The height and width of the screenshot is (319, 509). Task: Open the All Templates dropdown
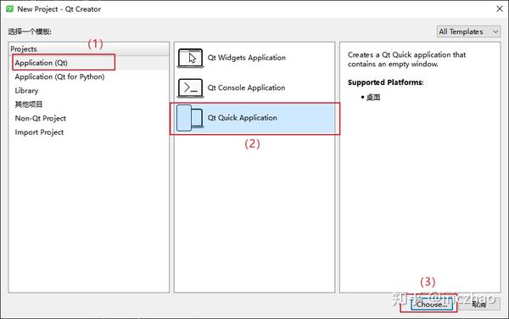coord(468,31)
